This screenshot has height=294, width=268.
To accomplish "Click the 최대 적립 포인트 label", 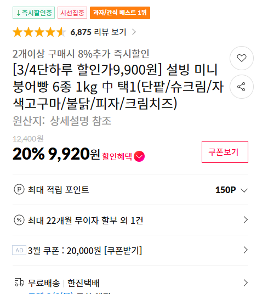I will click(x=58, y=190).
